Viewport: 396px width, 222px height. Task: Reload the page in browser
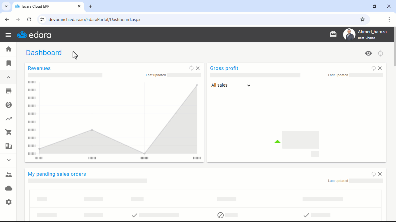tap(29, 19)
